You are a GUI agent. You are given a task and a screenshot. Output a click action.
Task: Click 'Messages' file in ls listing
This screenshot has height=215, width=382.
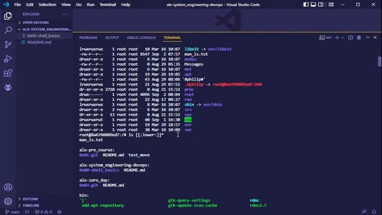pos(193,64)
